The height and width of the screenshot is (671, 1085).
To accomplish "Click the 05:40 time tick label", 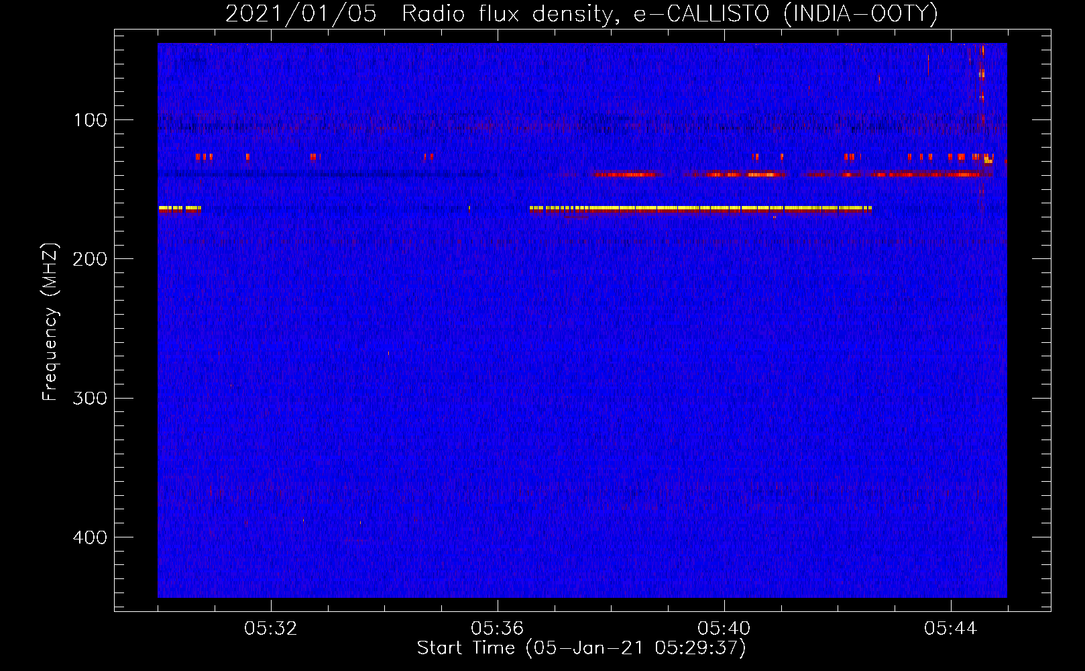I will pos(724,629).
